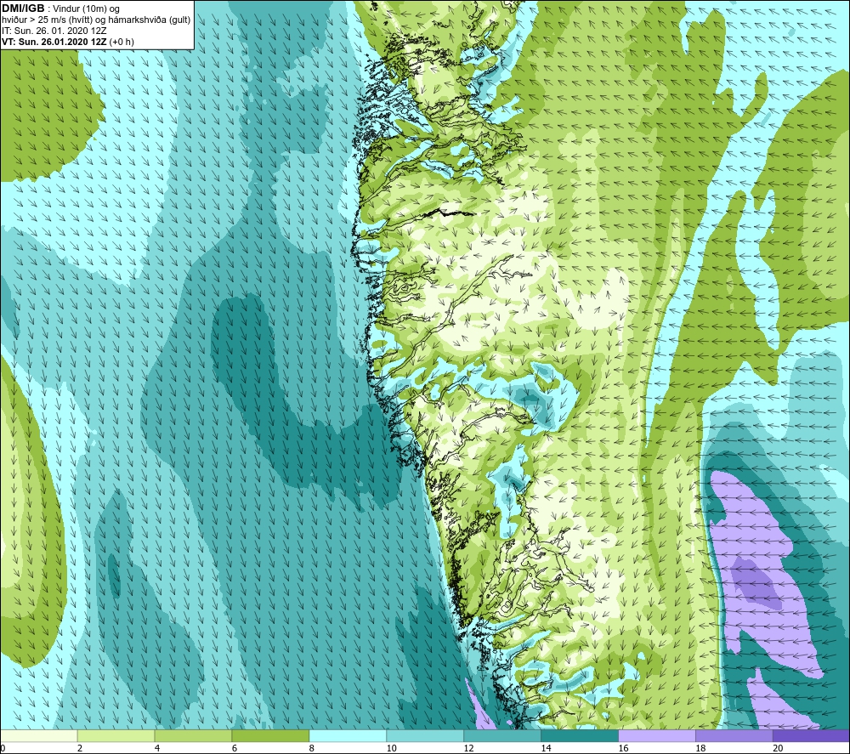Click the 16–18 m/s light lavender legend swatch
This screenshot has width=850, height=754.
[657, 736]
